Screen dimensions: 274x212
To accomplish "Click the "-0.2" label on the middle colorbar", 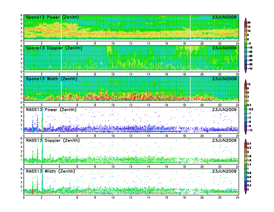I will [x=250, y=109].
